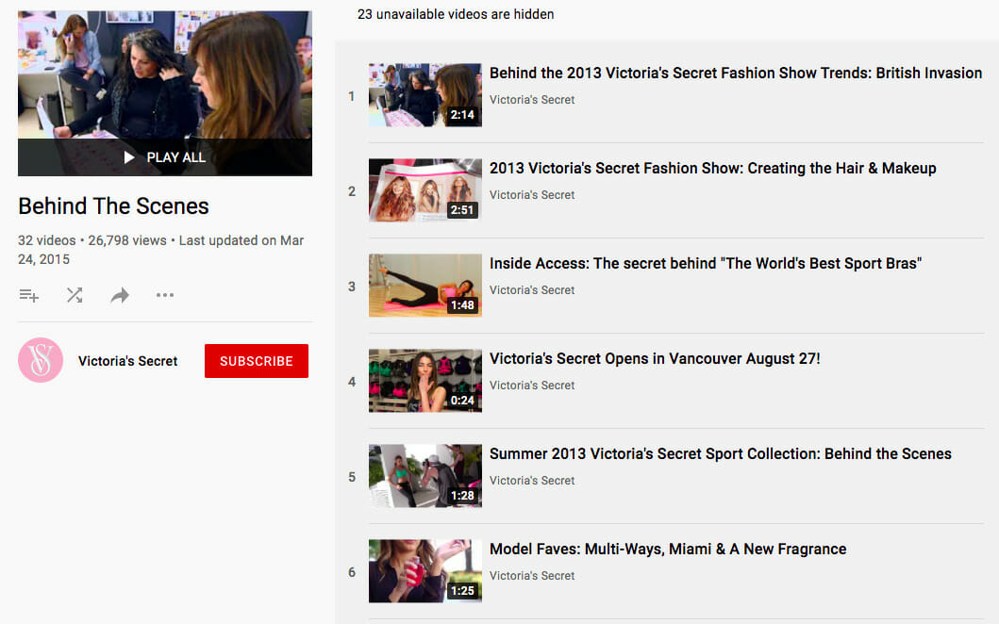This screenshot has height=624, width=999.
Task: Open '2013 Victoria's Secret Fashion Show: Creating the Hair & Makeup' title
Action: coord(713,168)
